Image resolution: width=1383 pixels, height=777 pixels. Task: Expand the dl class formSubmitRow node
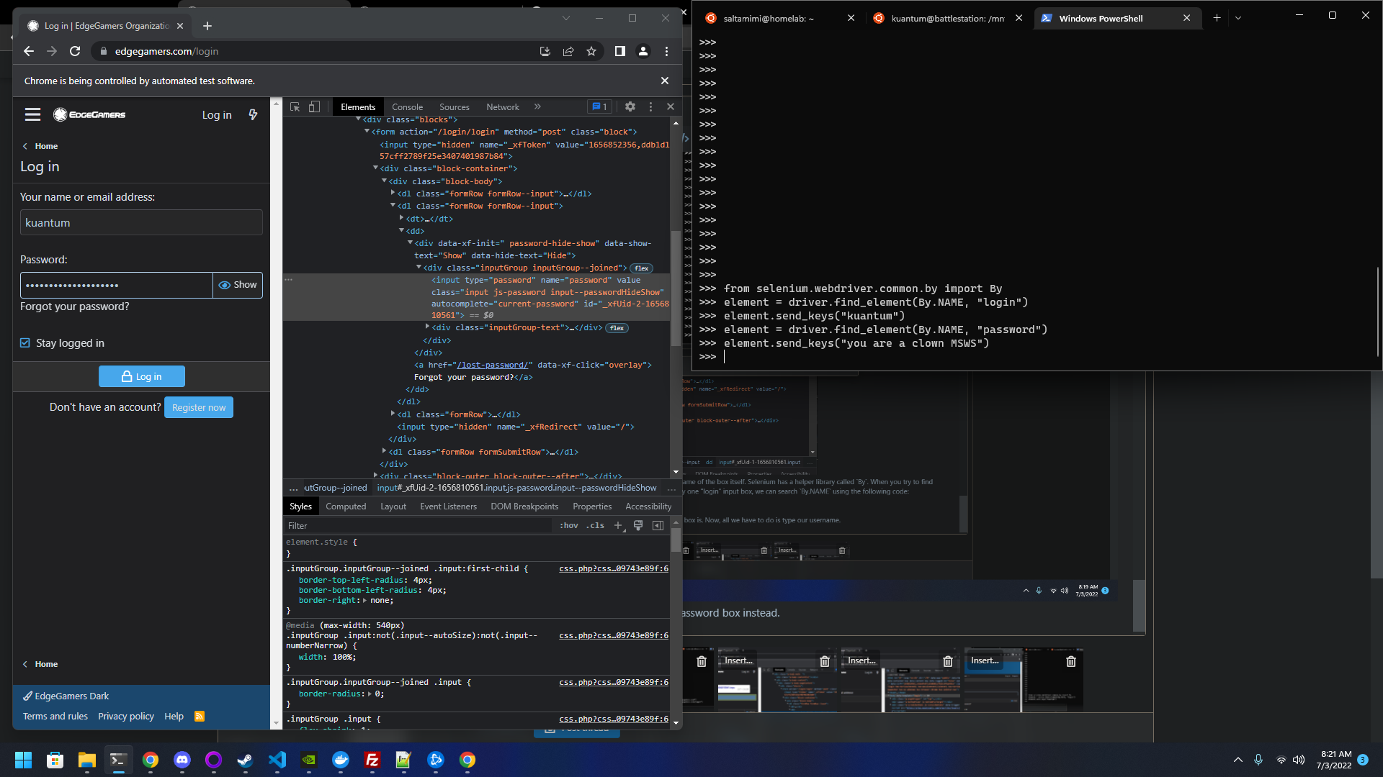[384, 451]
